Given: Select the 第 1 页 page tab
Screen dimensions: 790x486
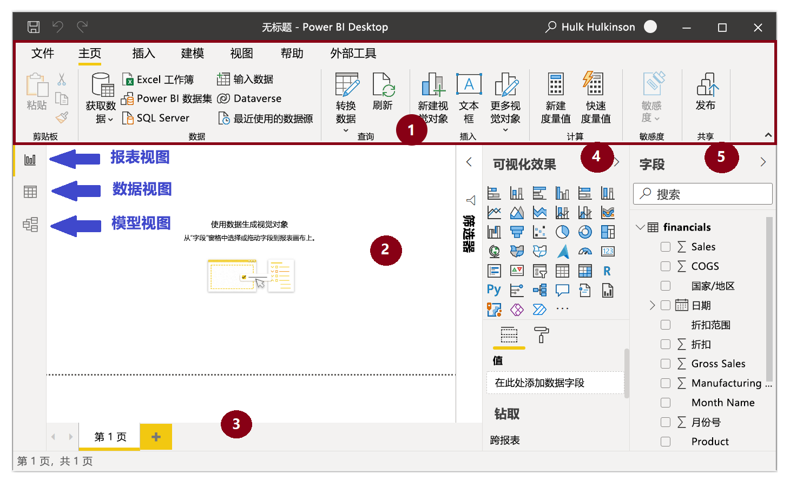Looking at the screenshot, I should coord(110,437).
